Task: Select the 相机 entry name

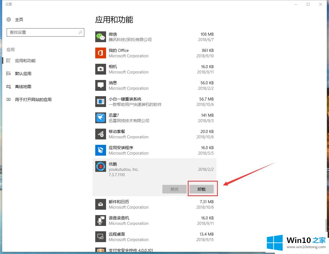Action: coord(113,66)
